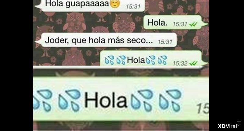Click the green double checkmark next to 15:32

193,63
